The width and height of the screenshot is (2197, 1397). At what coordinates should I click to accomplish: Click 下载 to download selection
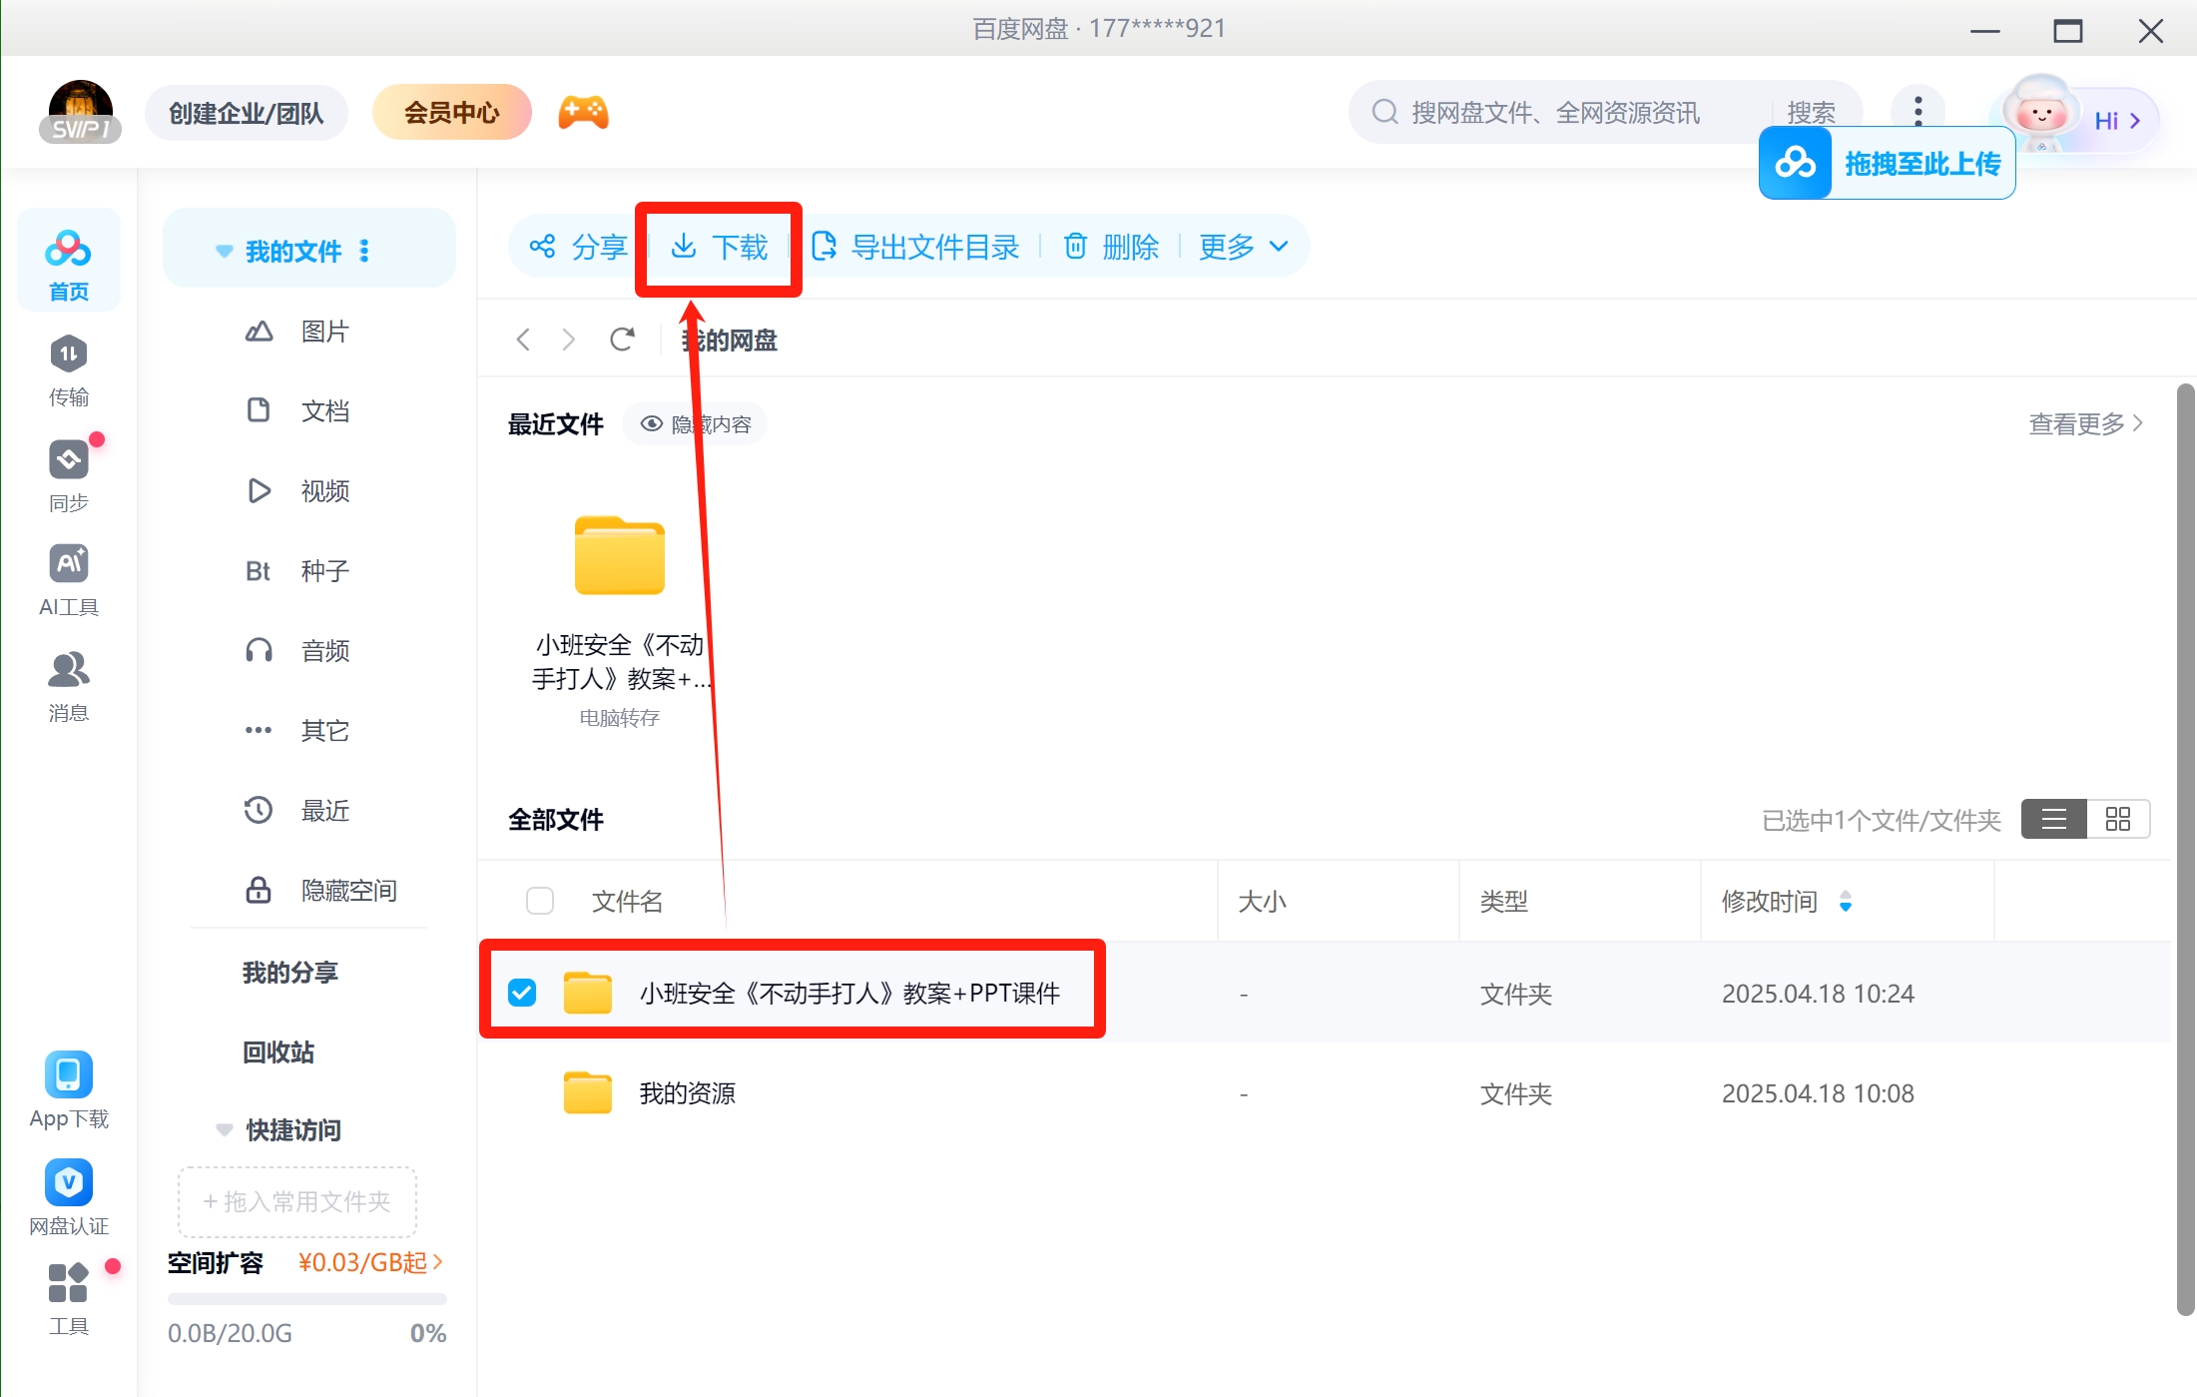pyautogui.click(x=719, y=247)
